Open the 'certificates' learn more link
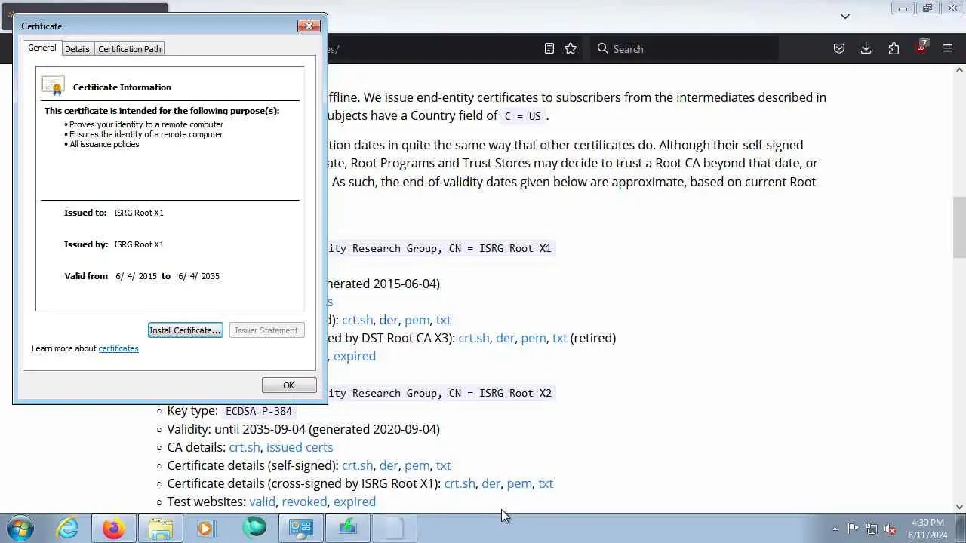966x543 pixels. click(x=118, y=348)
